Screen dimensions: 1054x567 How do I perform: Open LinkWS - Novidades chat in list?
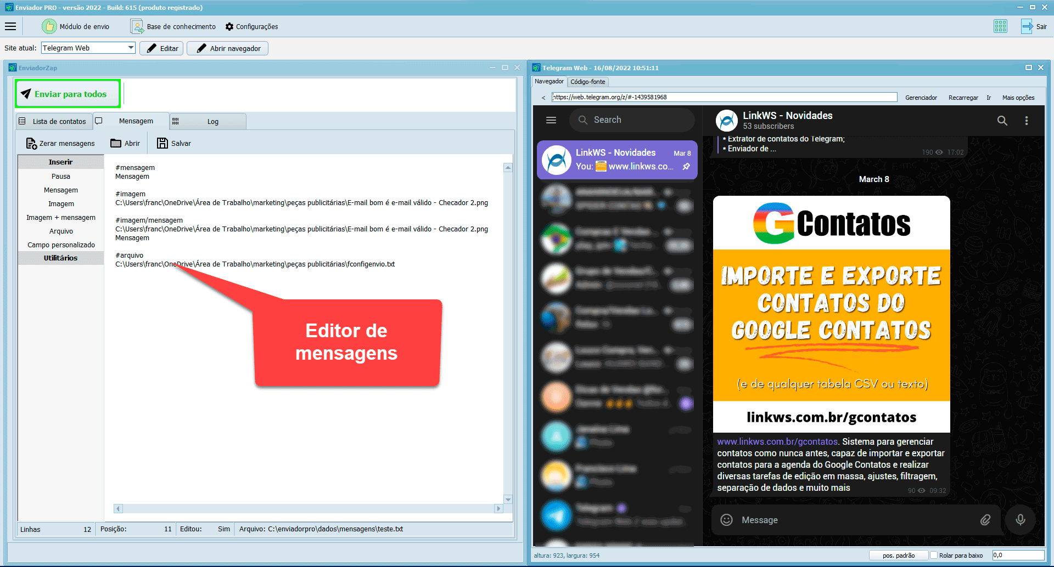point(617,160)
